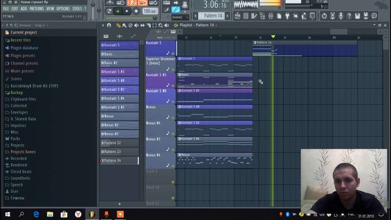Select Pattern 12 in the picker
The image size is (391, 220).
(x=120, y=143)
